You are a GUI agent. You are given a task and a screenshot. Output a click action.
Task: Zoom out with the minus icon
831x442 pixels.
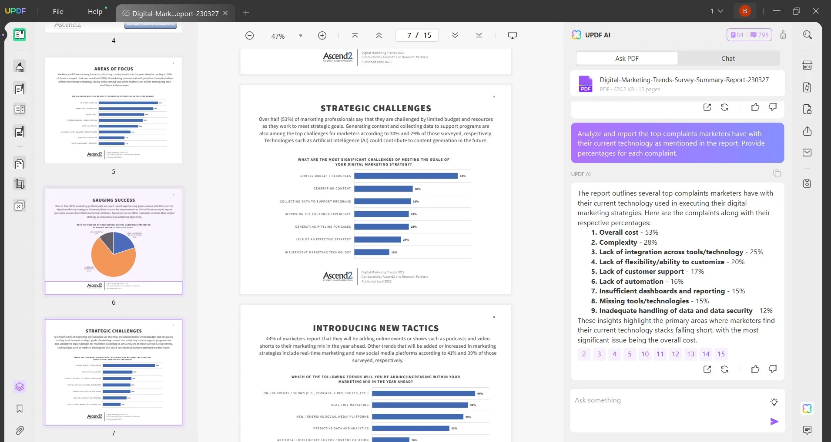250,36
